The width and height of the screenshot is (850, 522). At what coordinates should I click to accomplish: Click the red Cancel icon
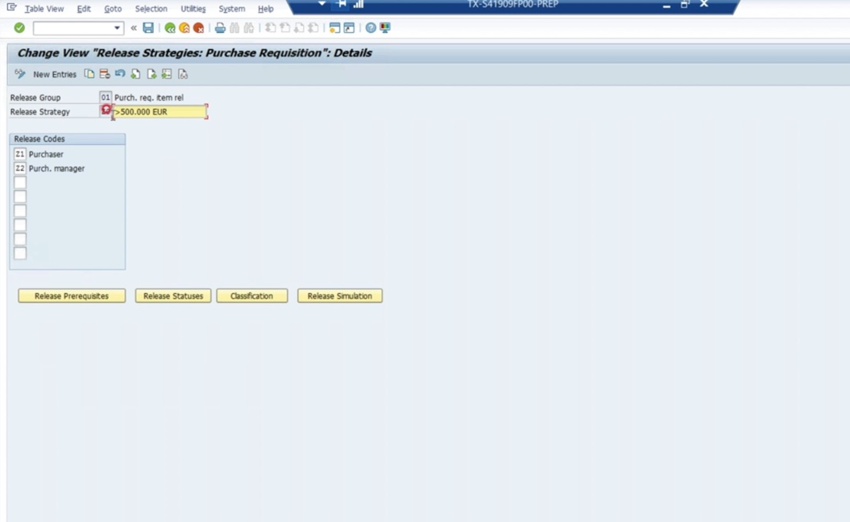click(198, 27)
